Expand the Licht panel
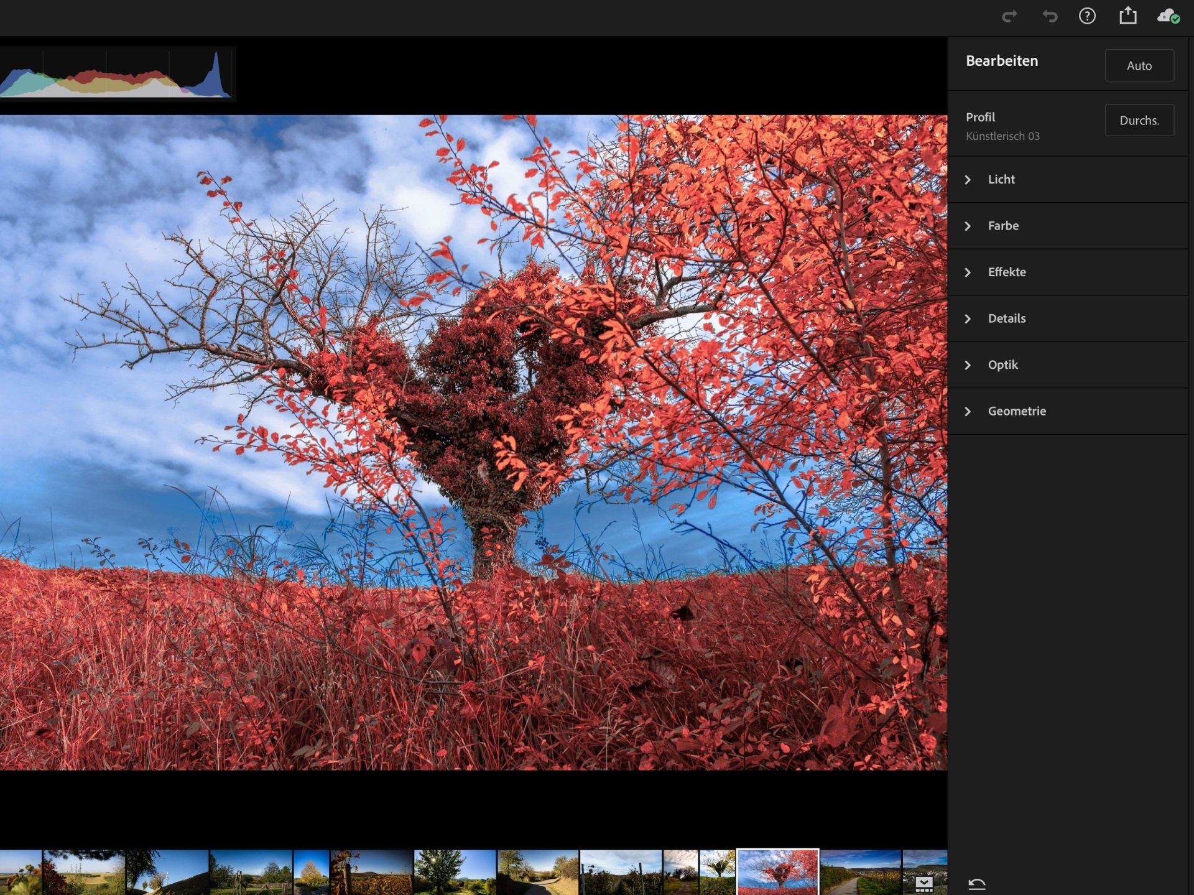Image resolution: width=1194 pixels, height=895 pixels. (x=1001, y=180)
